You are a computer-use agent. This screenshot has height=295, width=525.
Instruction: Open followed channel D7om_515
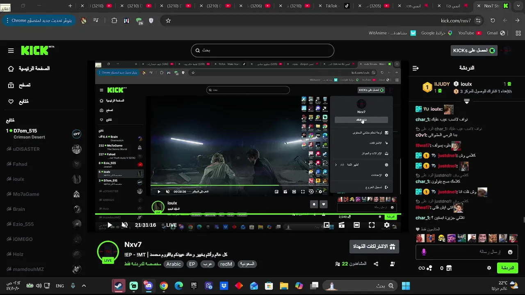pyautogui.click(x=43, y=134)
